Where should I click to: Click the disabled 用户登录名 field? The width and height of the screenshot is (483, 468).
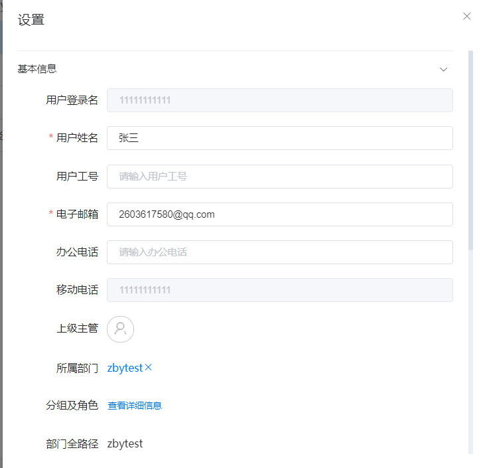point(279,100)
